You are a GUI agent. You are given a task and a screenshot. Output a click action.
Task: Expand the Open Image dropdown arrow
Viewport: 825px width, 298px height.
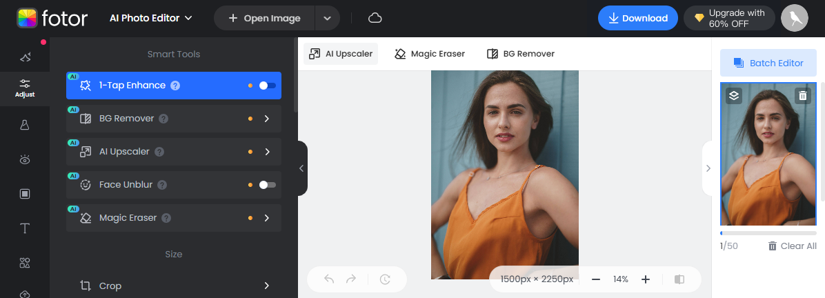pos(327,18)
